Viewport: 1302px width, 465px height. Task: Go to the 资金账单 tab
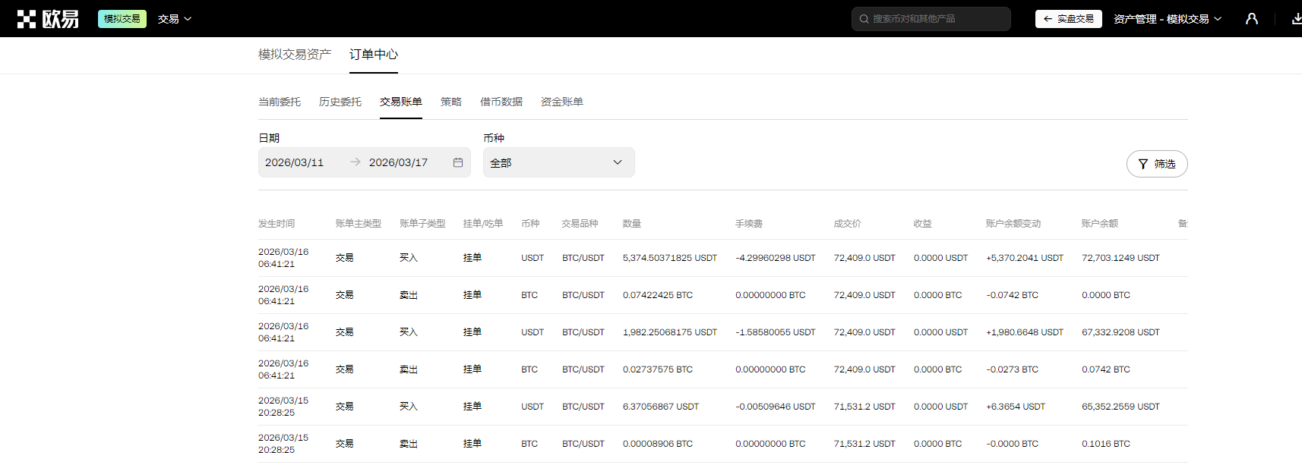tap(562, 102)
